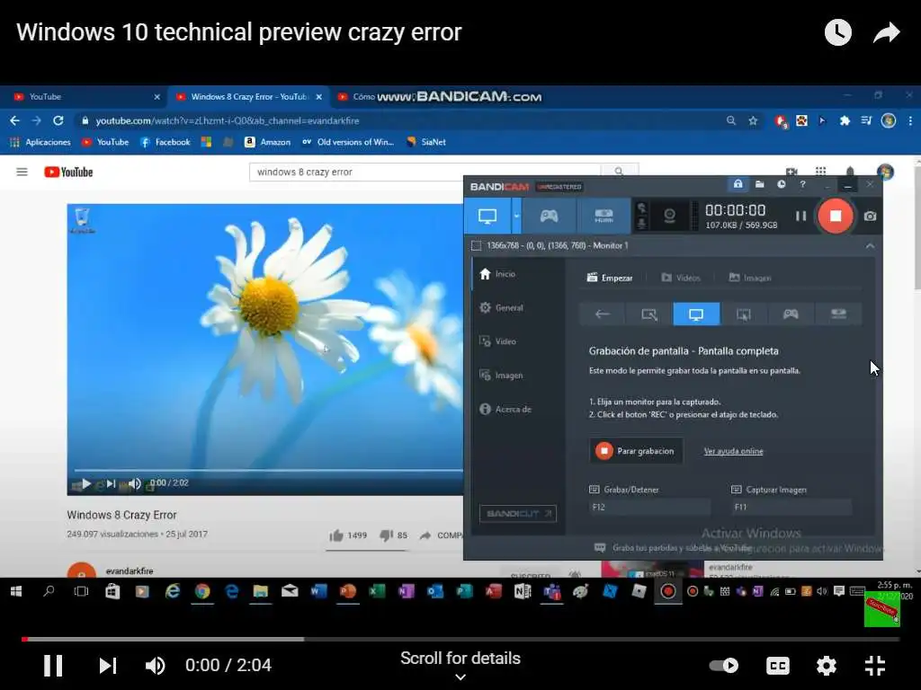Open Facebook bookmark
921x690 pixels.
[x=165, y=142]
